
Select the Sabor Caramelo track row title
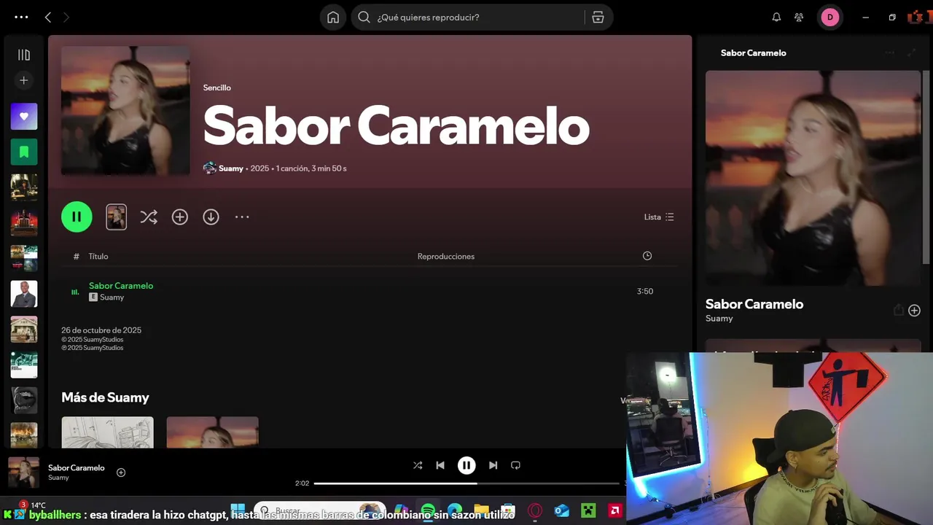121,286
